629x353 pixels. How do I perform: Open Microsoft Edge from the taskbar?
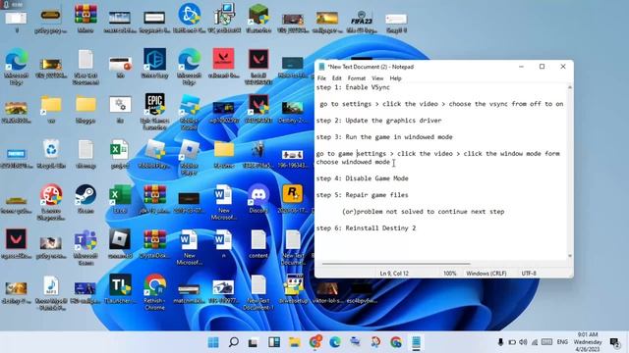(x=335, y=342)
